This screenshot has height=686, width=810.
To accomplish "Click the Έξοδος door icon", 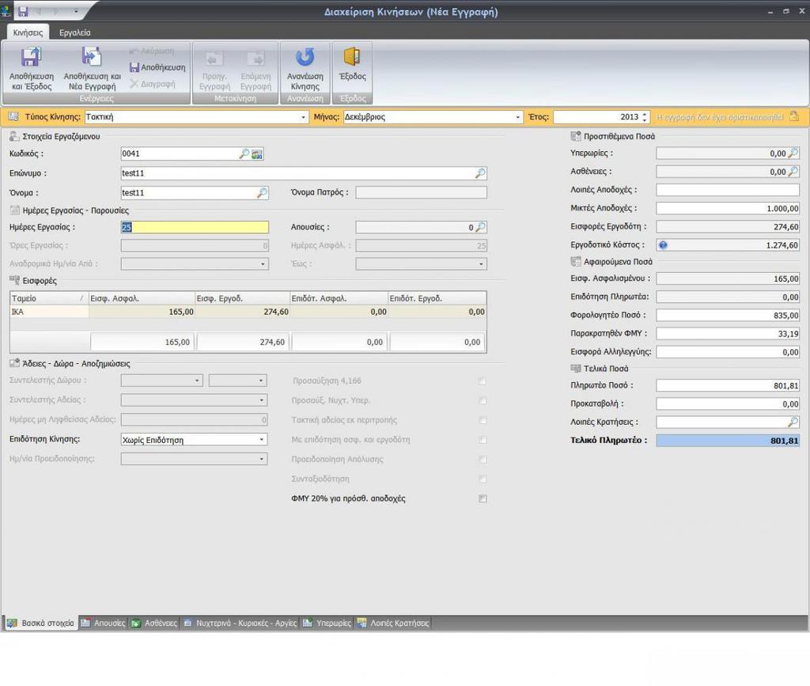I will click(x=352, y=57).
